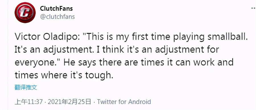Click the ClutchFans display name

[x=56, y=9]
